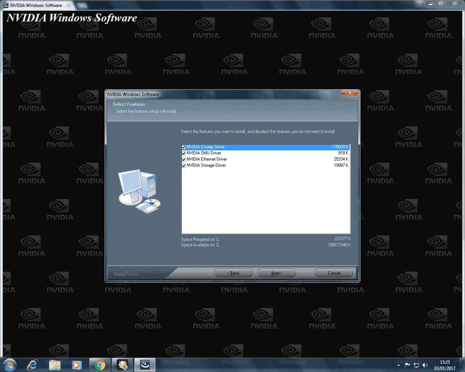Open the network status tray icon
The height and width of the screenshot is (372, 465).
coord(417,365)
